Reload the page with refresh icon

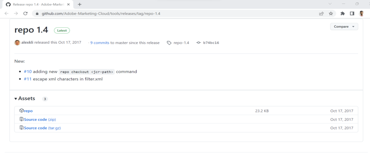(x=26, y=13)
